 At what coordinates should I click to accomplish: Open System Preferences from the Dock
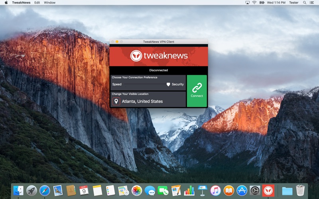pos(255,191)
